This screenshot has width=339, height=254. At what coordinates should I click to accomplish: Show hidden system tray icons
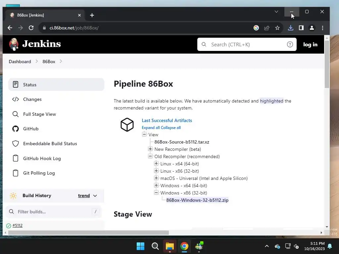pos(267,246)
